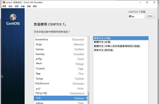Open the 管理 menu in VirtualBox
The width and height of the screenshot is (159, 104).
(4, 6)
